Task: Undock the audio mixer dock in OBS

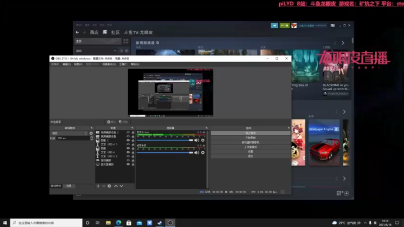Action: tap(207, 128)
